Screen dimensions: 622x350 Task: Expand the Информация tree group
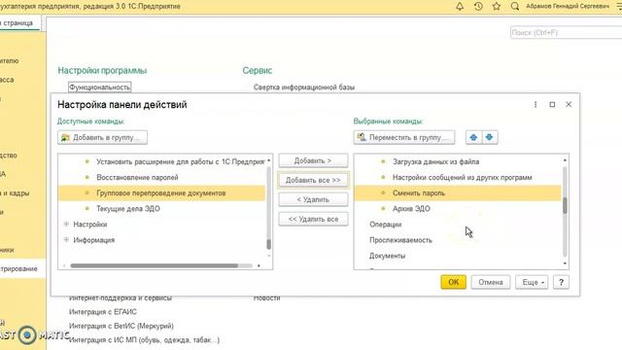[66, 240]
